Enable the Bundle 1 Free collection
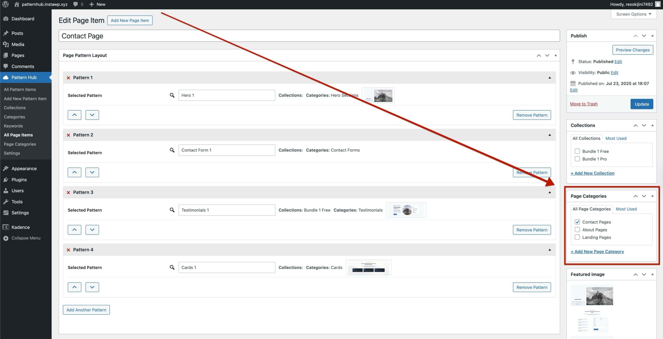 click(577, 151)
